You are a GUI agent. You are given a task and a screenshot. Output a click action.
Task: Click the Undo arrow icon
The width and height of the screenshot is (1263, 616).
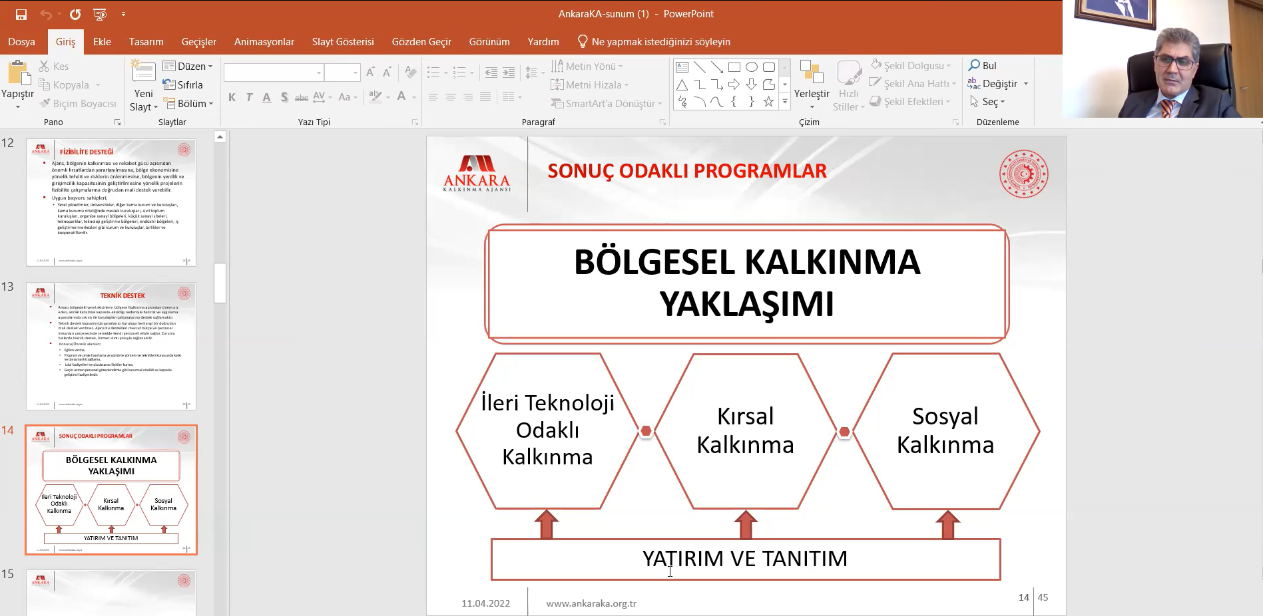click(x=45, y=14)
